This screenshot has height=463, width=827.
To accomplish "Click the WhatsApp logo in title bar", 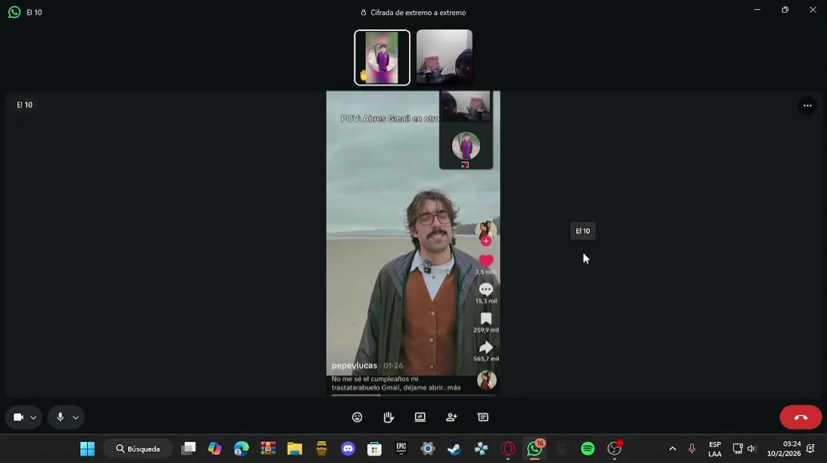I will click(x=14, y=12).
